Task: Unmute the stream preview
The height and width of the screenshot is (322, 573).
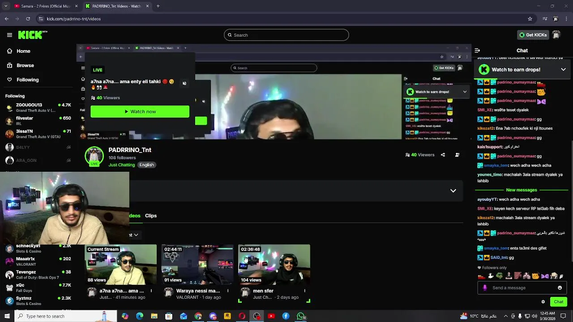Action: point(184,83)
